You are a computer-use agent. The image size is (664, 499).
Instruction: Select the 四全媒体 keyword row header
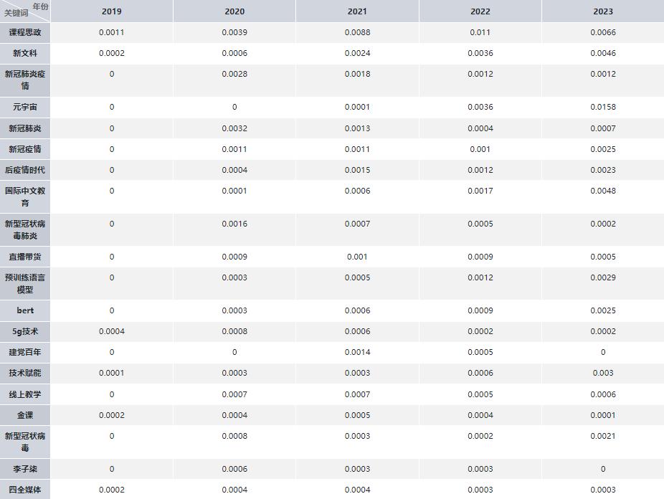tap(25, 490)
